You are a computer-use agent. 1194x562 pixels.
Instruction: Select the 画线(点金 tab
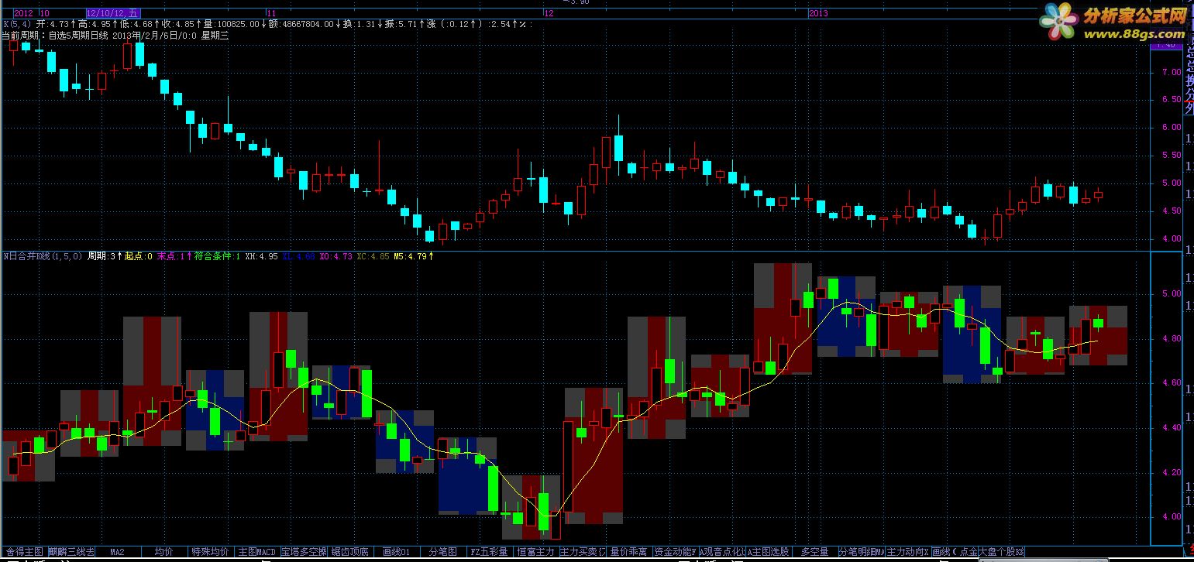(x=955, y=552)
